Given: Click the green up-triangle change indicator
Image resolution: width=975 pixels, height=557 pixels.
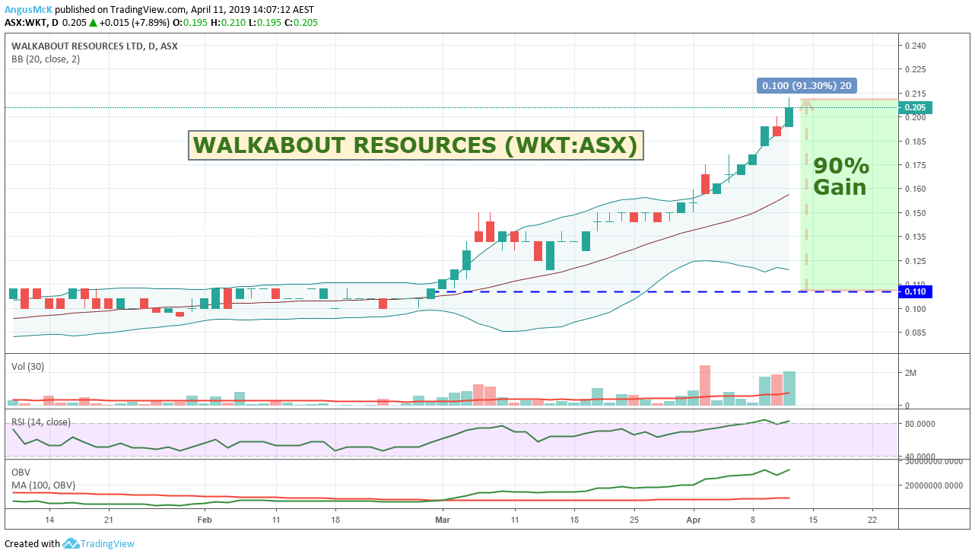Looking at the screenshot, I should click(x=92, y=23).
